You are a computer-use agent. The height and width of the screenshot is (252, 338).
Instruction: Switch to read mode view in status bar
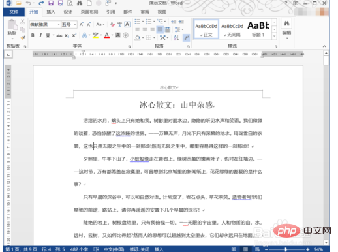pyautogui.click(x=234, y=249)
